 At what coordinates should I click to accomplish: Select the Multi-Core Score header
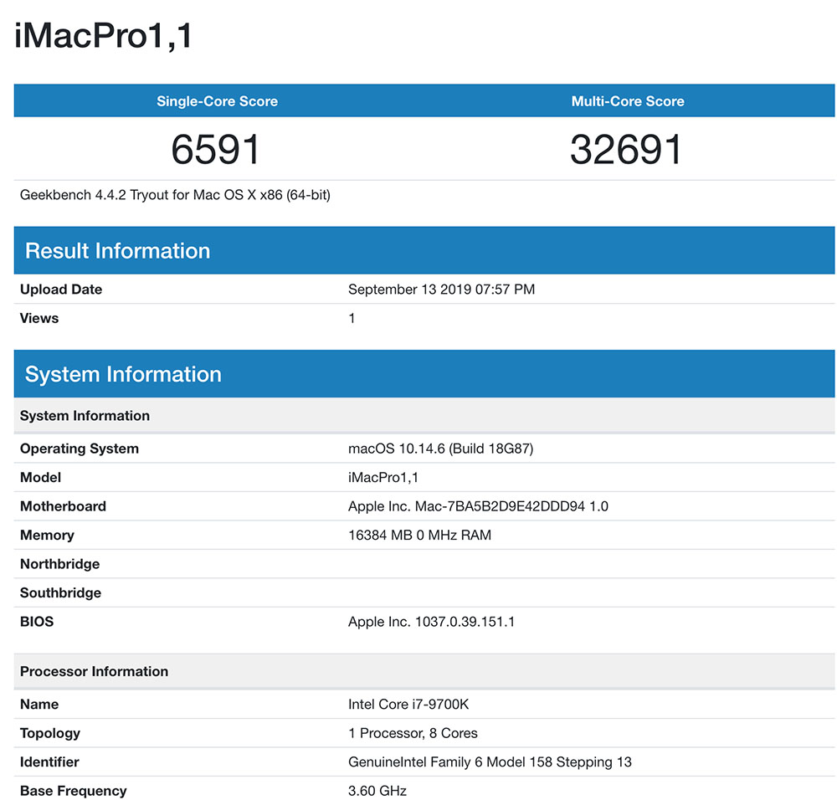point(628,101)
